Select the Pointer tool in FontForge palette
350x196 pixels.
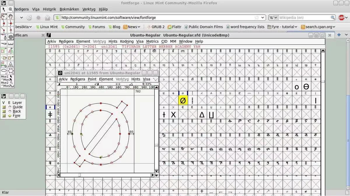[4, 9]
